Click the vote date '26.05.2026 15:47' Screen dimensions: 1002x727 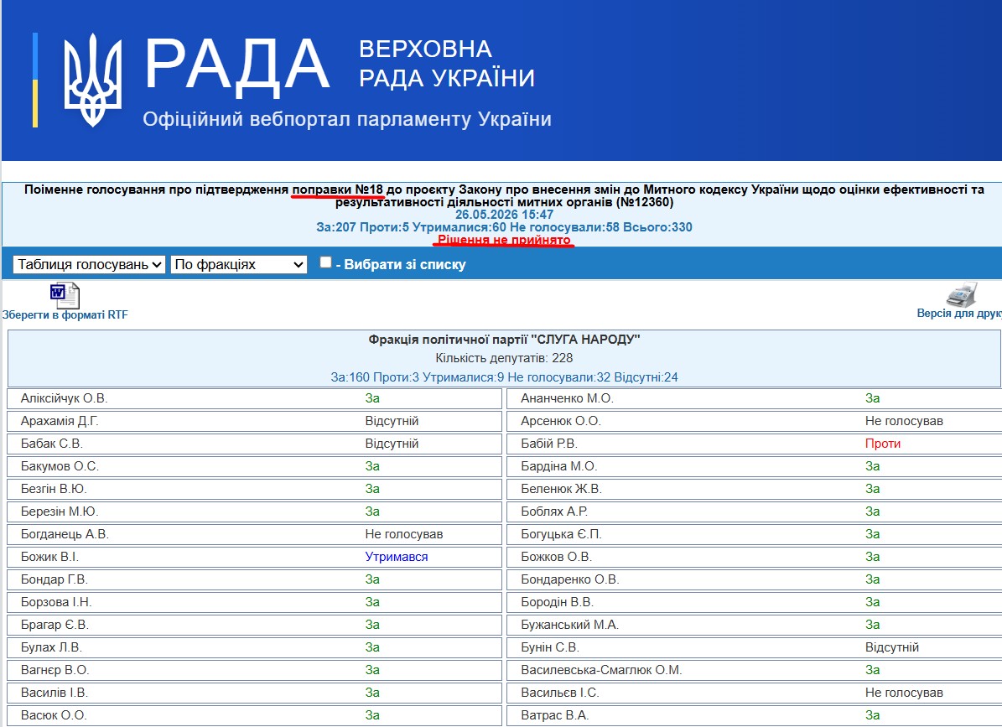click(x=504, y=215)
